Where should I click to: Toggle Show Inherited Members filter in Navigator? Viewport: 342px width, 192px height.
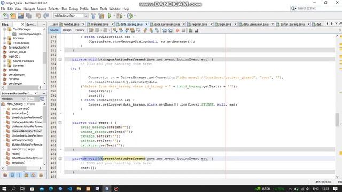point(5,175)
